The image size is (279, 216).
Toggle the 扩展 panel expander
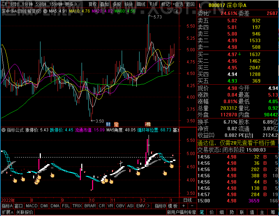[x=8, y=212]
